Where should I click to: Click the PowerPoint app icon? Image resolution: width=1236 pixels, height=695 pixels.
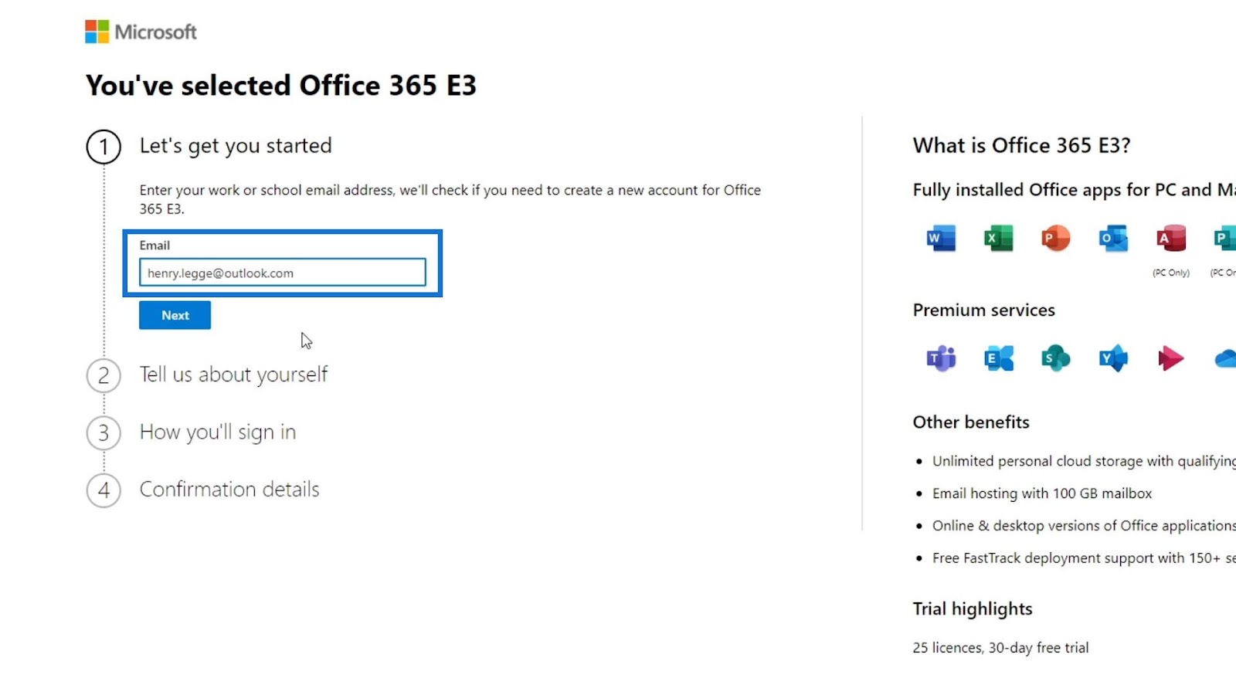click(x=1055, y=238)
